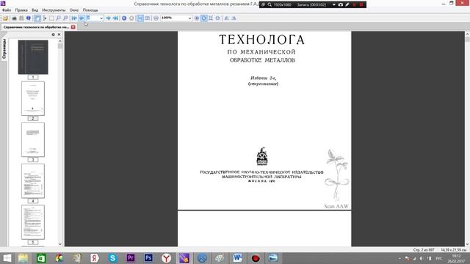Take a screenshot with recorder camera icon

[341, 5]
